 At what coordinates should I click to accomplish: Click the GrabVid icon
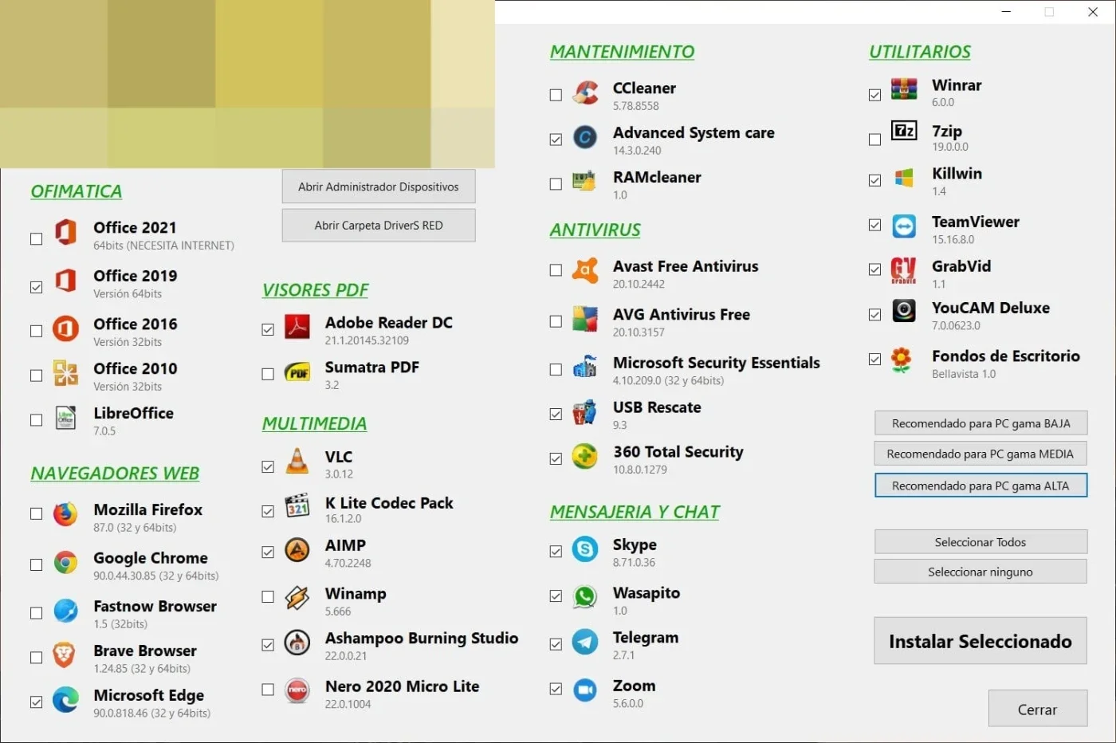[x=903, y=271]
